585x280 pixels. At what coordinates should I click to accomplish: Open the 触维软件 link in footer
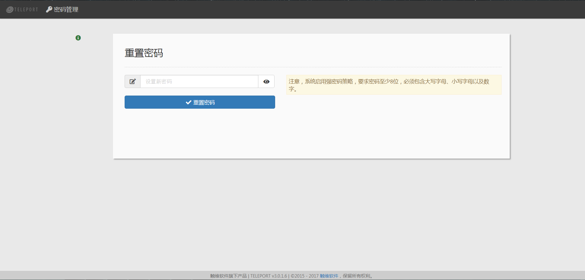(329, 276)
